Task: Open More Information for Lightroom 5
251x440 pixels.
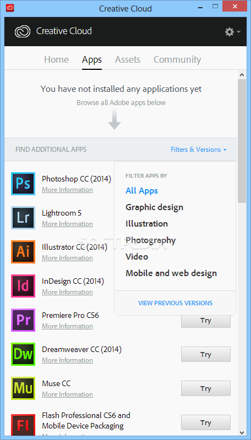Action: (x=67, y=224)
